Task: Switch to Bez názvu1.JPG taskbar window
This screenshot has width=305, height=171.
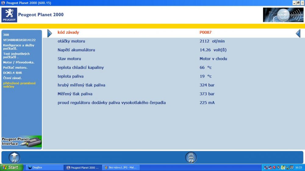Action: click(x=121, y=168)
